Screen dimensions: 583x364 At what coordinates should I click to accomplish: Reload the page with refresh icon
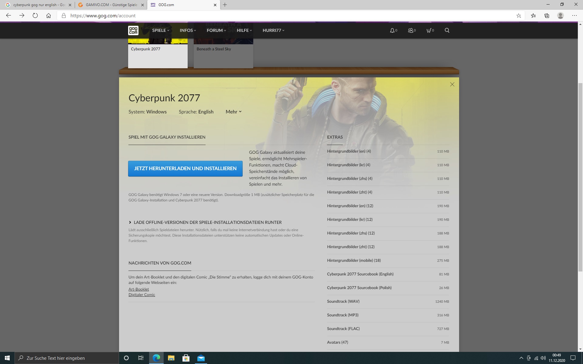click(x=35, y=15)
